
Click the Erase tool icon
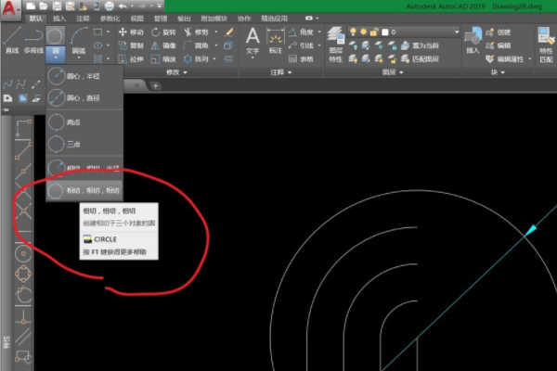coord(228,32)
